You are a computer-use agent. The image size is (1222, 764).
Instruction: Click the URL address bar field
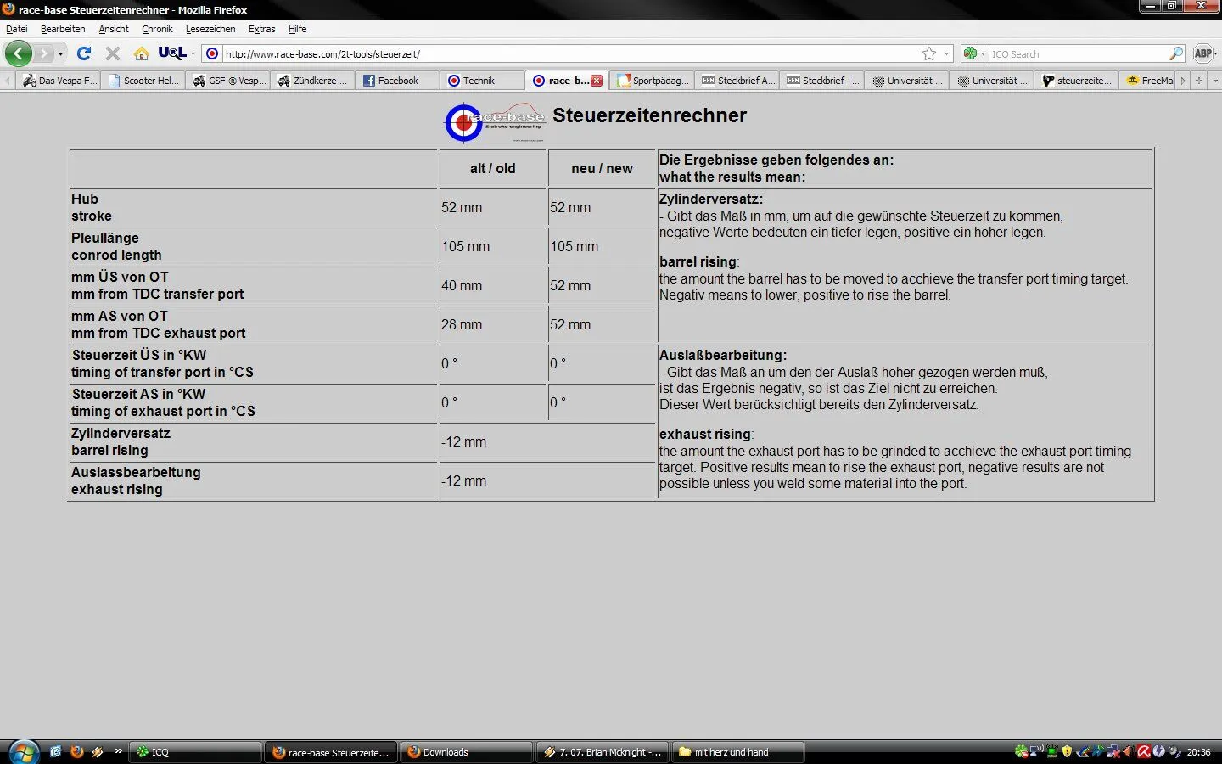coord(569,53)
